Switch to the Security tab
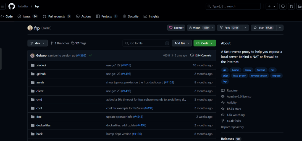Viewport: 302px width, 141px height. (131, 16)
